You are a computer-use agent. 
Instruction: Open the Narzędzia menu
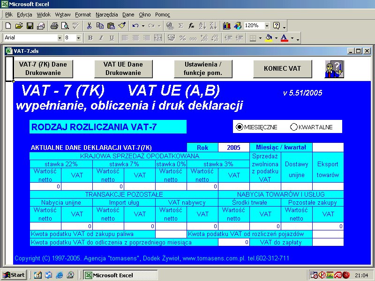106,15
